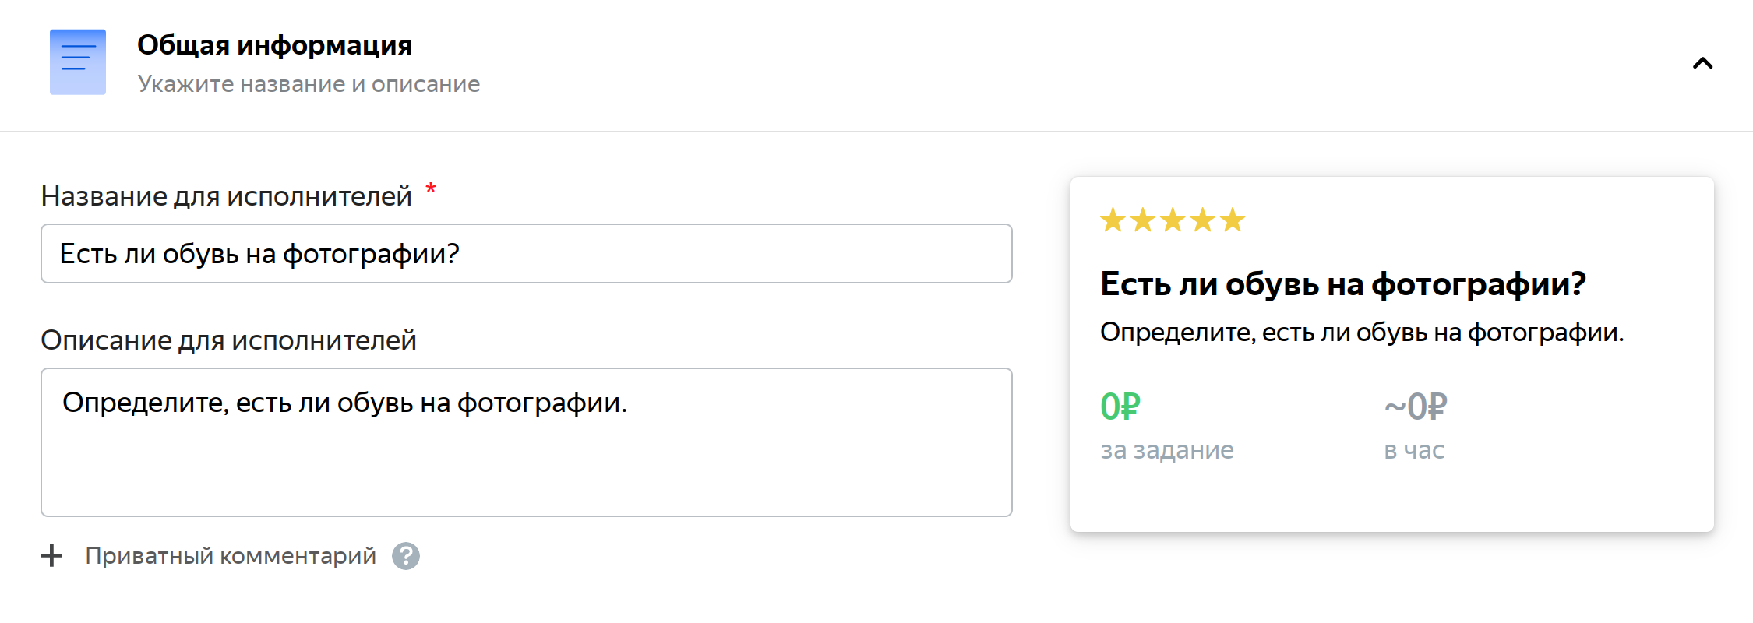Click the red required asterisk
1753x623 pixels.
click(x=431, y=189)
